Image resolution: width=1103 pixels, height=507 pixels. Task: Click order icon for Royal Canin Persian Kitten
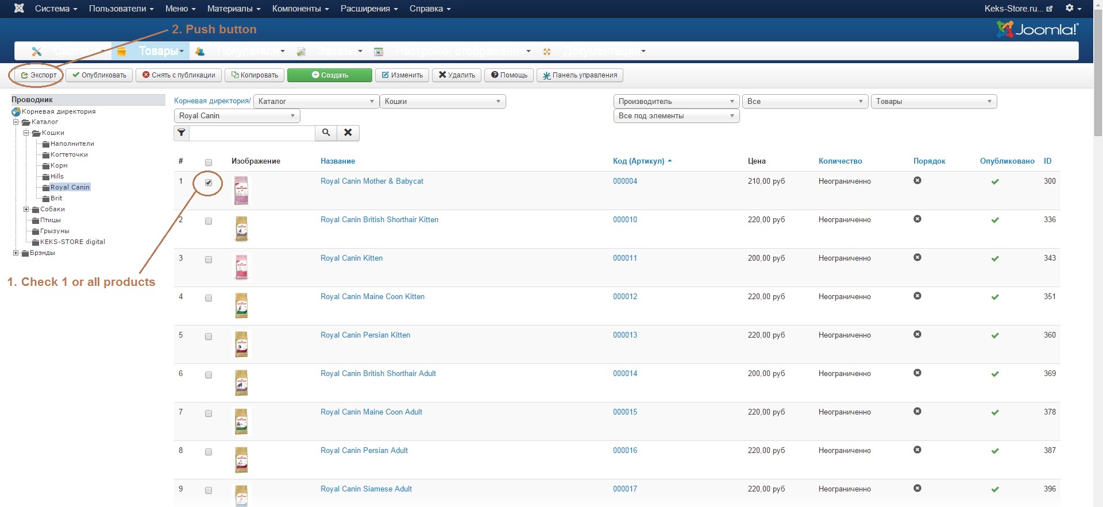[917, 334]
